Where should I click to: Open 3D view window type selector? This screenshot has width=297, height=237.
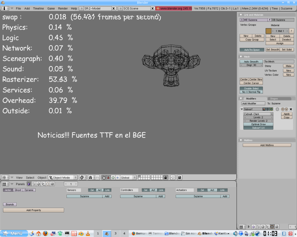(5, 177)
